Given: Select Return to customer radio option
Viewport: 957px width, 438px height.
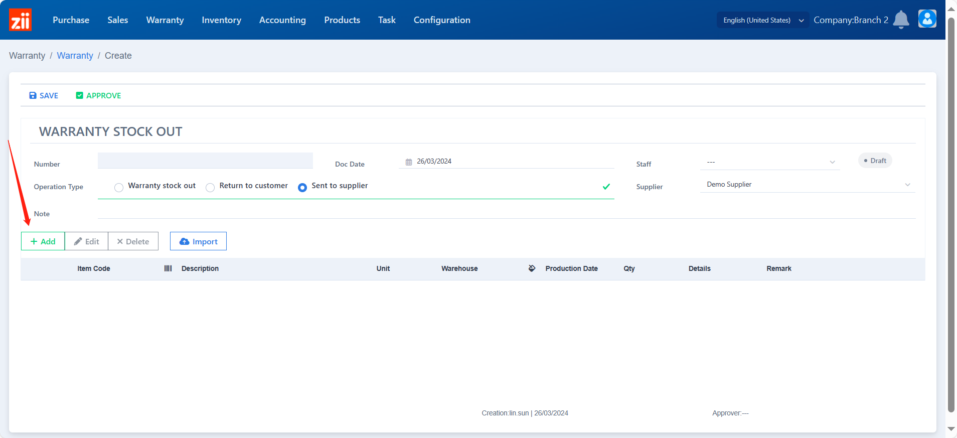Looking at the screenshot, I should click(x=210, y=188).
